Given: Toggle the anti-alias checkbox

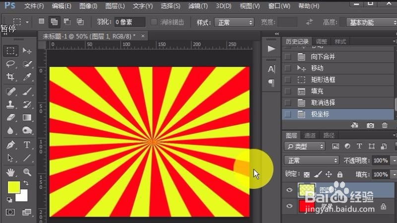Looking at the screenshot, I should click(x=154, y=22).
